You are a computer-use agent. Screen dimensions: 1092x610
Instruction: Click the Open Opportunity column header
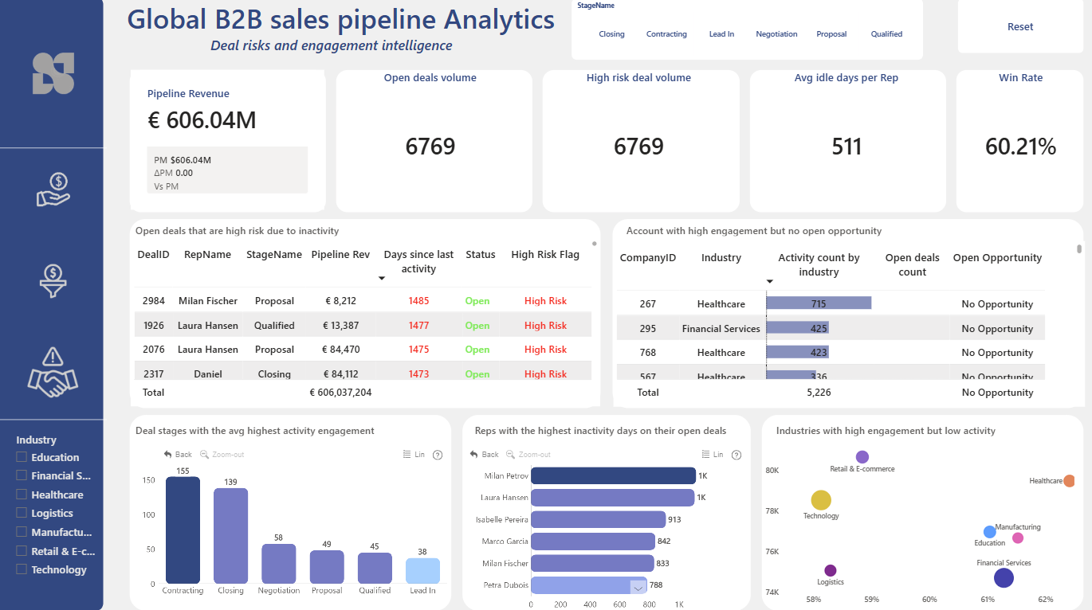click(997, 258)
